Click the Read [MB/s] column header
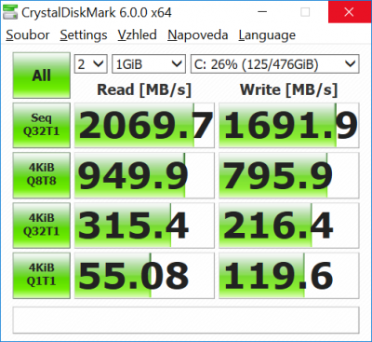The image size is (372, 342). point(144,89)
